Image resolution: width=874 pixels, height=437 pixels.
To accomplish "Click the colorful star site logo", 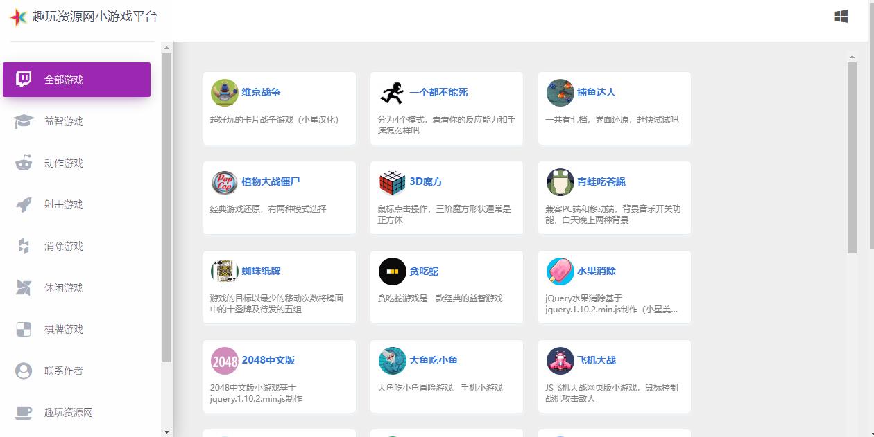I will pyautogui.click(x=18, y=17).
